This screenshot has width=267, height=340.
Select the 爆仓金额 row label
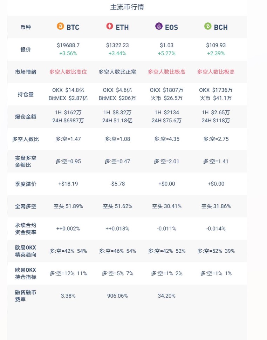pyautogui.click(x=26, y=117)
